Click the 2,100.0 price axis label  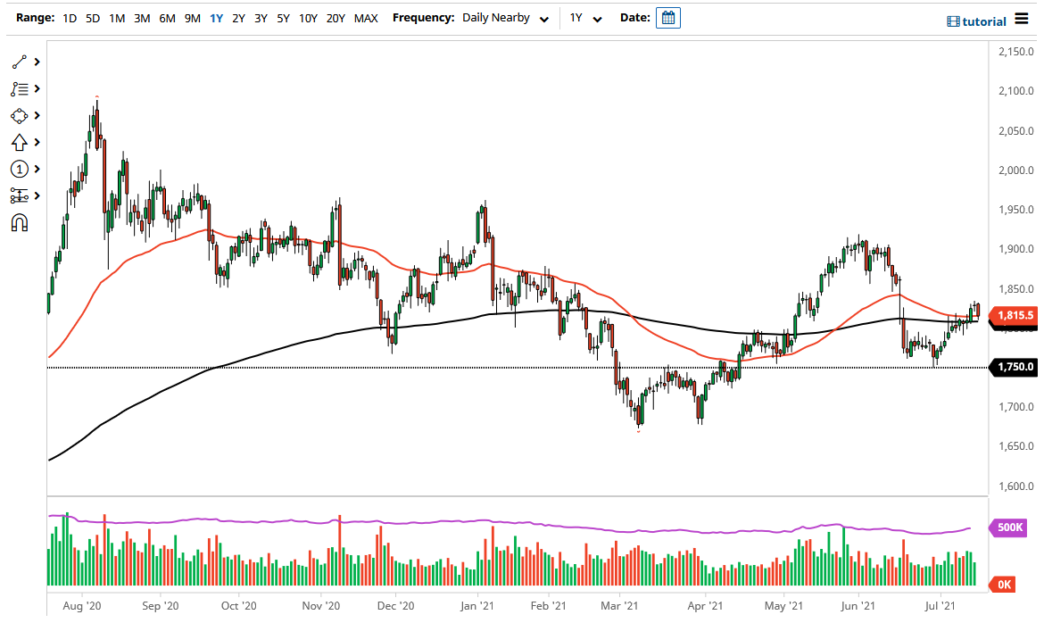pyautogui.click(x=1015, y=91)
